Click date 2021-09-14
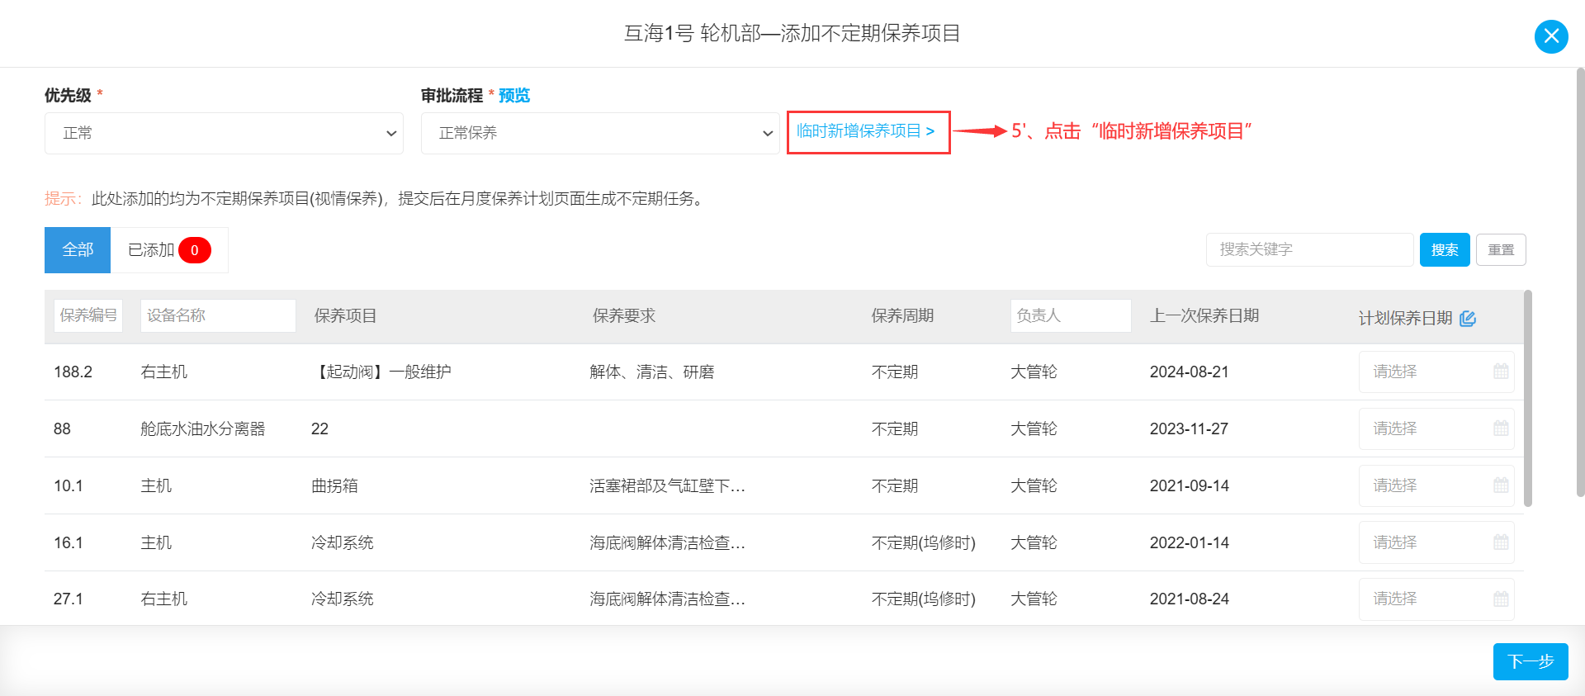The width and height of the screenshot is (1585, 696). point(1190,486)
